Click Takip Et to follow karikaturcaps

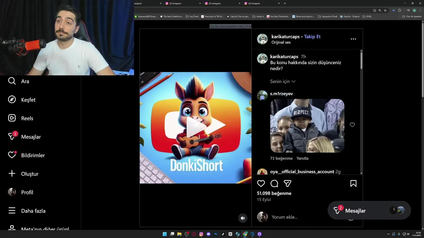click(312, 37)
